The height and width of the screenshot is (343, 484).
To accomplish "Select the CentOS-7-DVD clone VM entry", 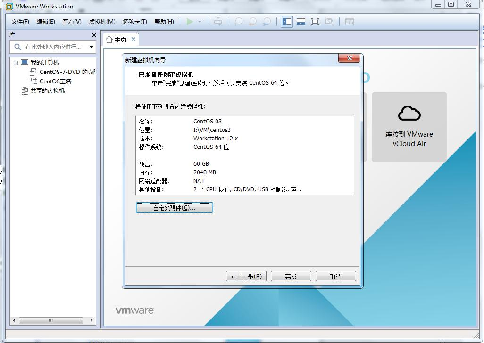I will coord(67,72).
